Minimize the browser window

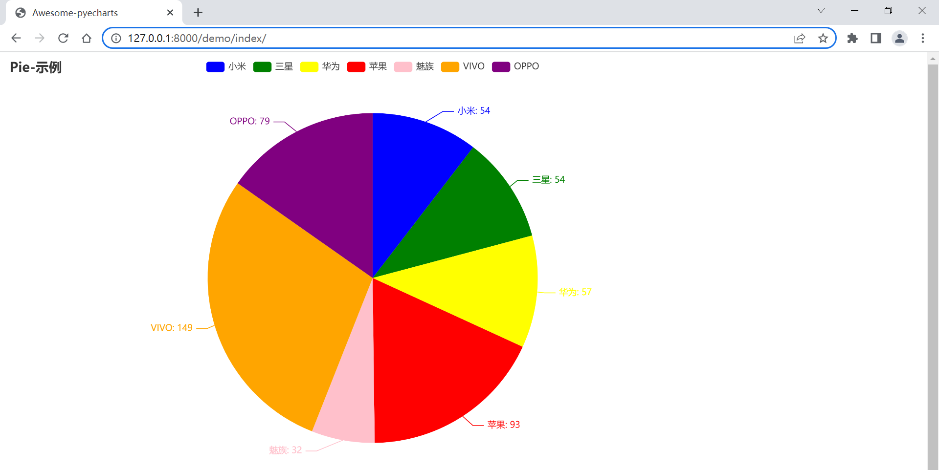855,11
